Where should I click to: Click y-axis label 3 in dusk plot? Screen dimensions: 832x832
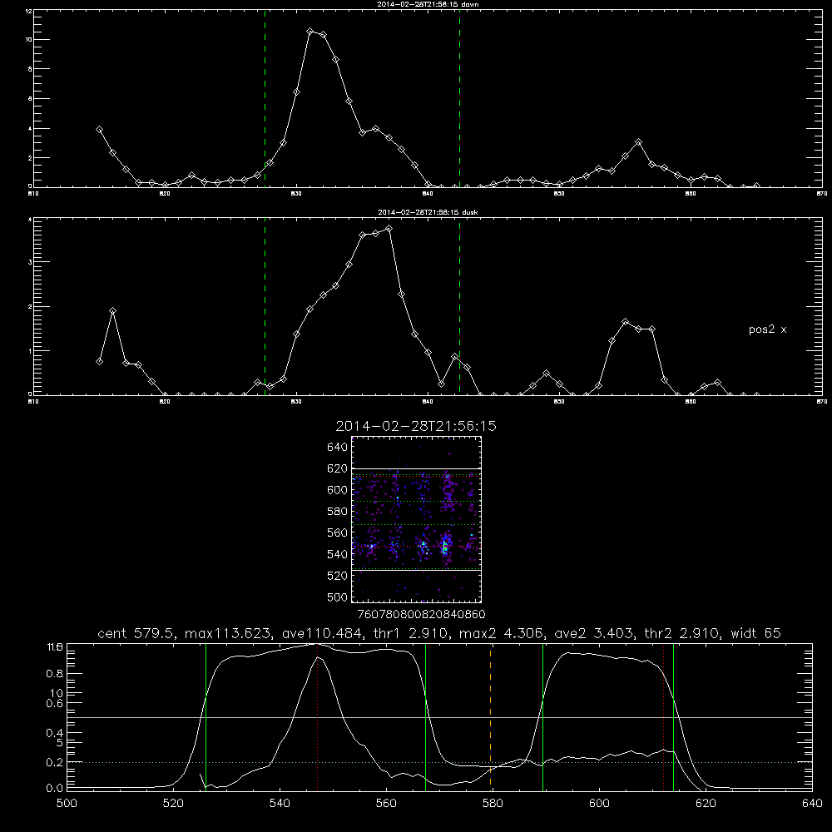click(x=30, y=262)
